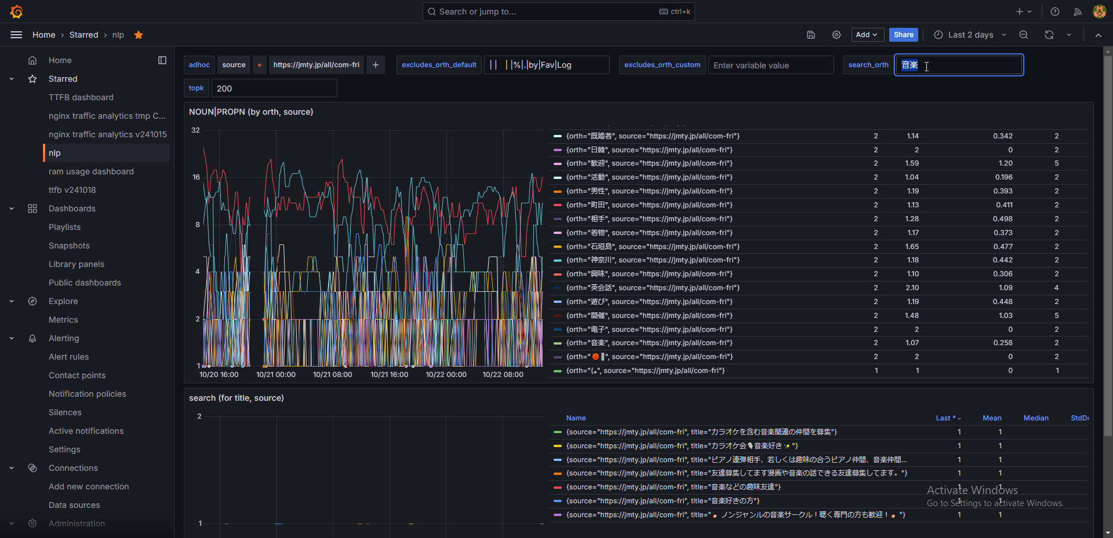Click the 音楽 series color swatch in legend
This screenshot has height=538, width=1113.
point(558,343)
